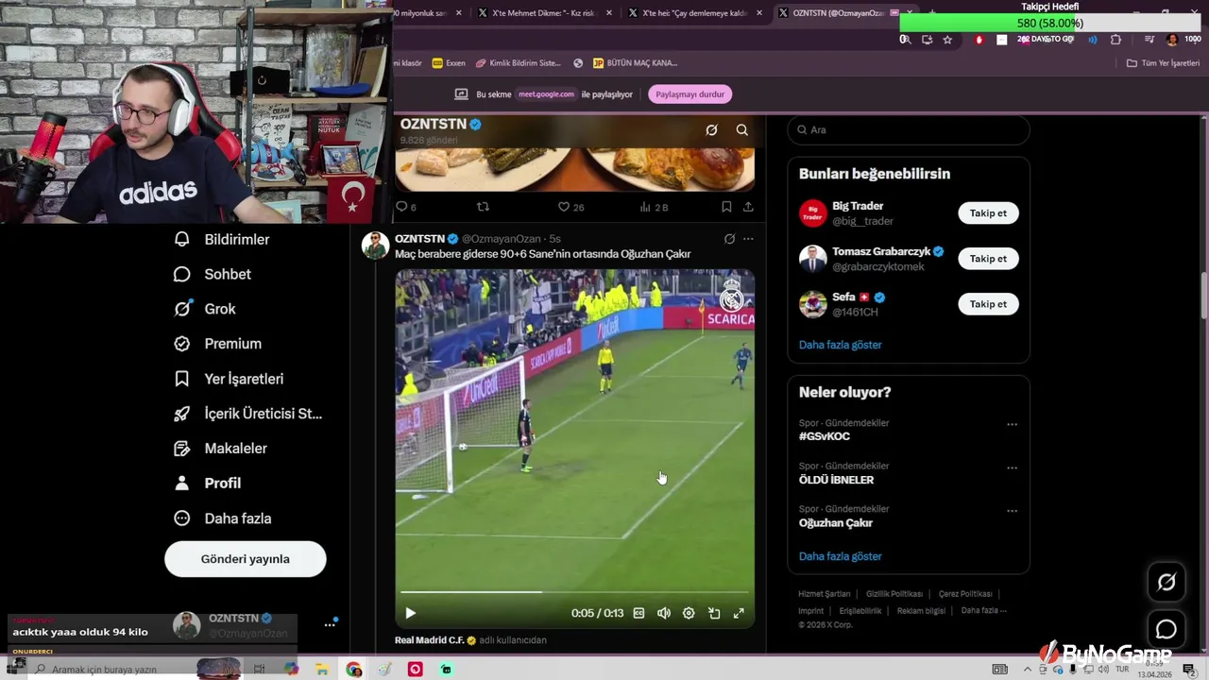This screenshot has height=680, width=1209.
Task: Open video settings gear
Action: pos(689,613)
